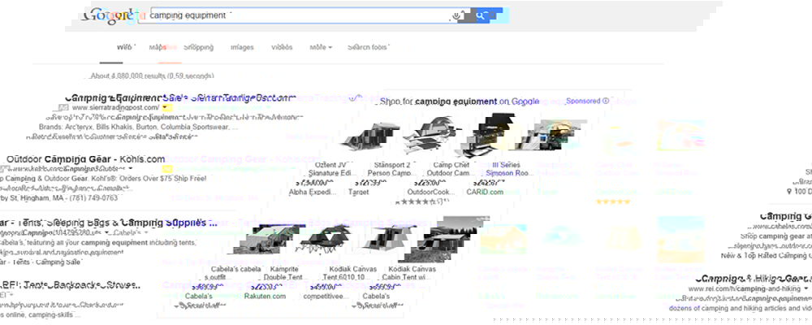
Task: Open 'Outdoor Camping Gear - Kohls.com' result
Action: point(86,159)
